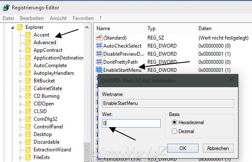The height and width of the screenshot is (162, 252).
Task: Select the Hexadezimal radio button
Action: click(x=174, y=122)
